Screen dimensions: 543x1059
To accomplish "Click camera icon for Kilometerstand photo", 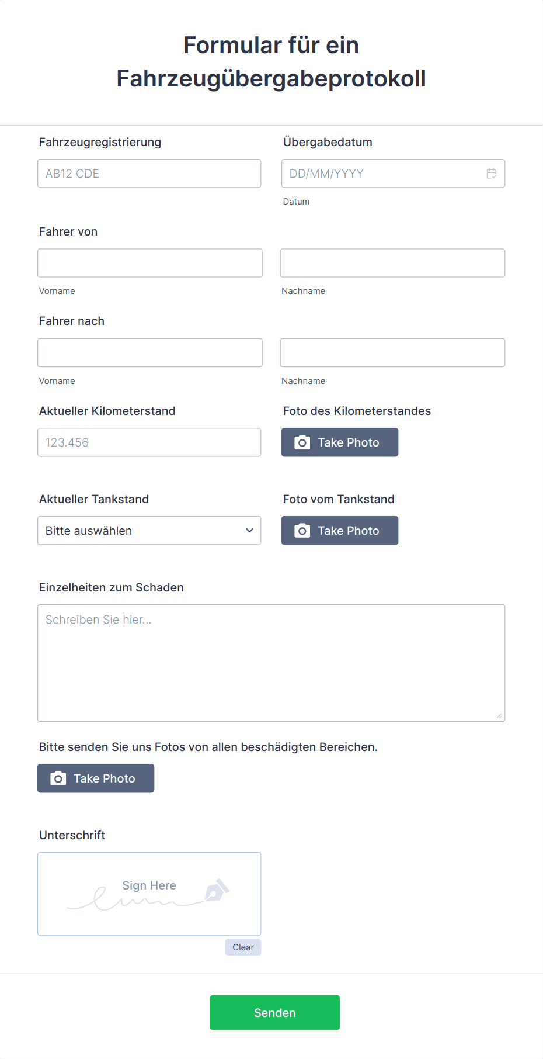I will 302,442.
